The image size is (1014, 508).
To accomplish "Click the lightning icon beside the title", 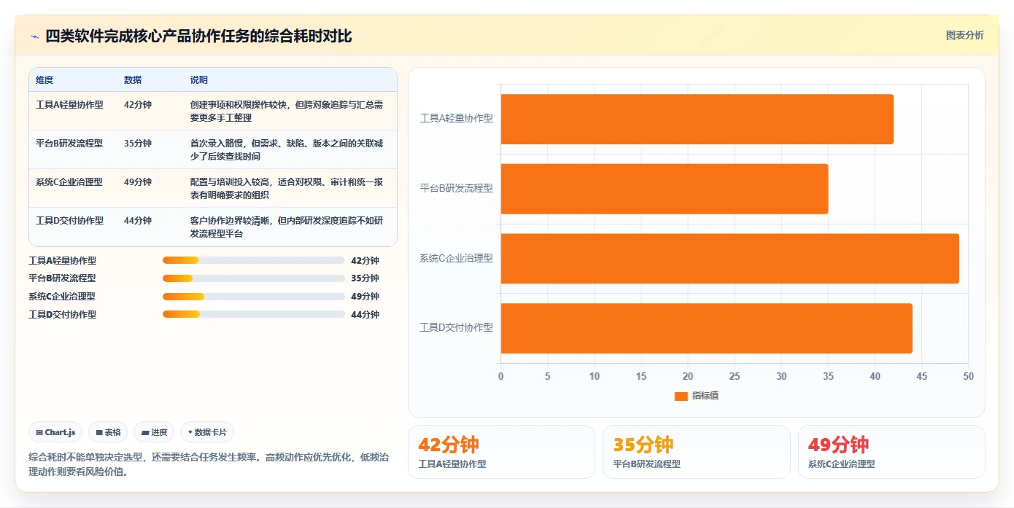I will [34, 36].
